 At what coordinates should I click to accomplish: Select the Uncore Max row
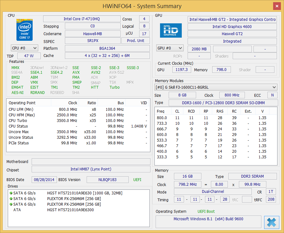(x=78, y=132)
